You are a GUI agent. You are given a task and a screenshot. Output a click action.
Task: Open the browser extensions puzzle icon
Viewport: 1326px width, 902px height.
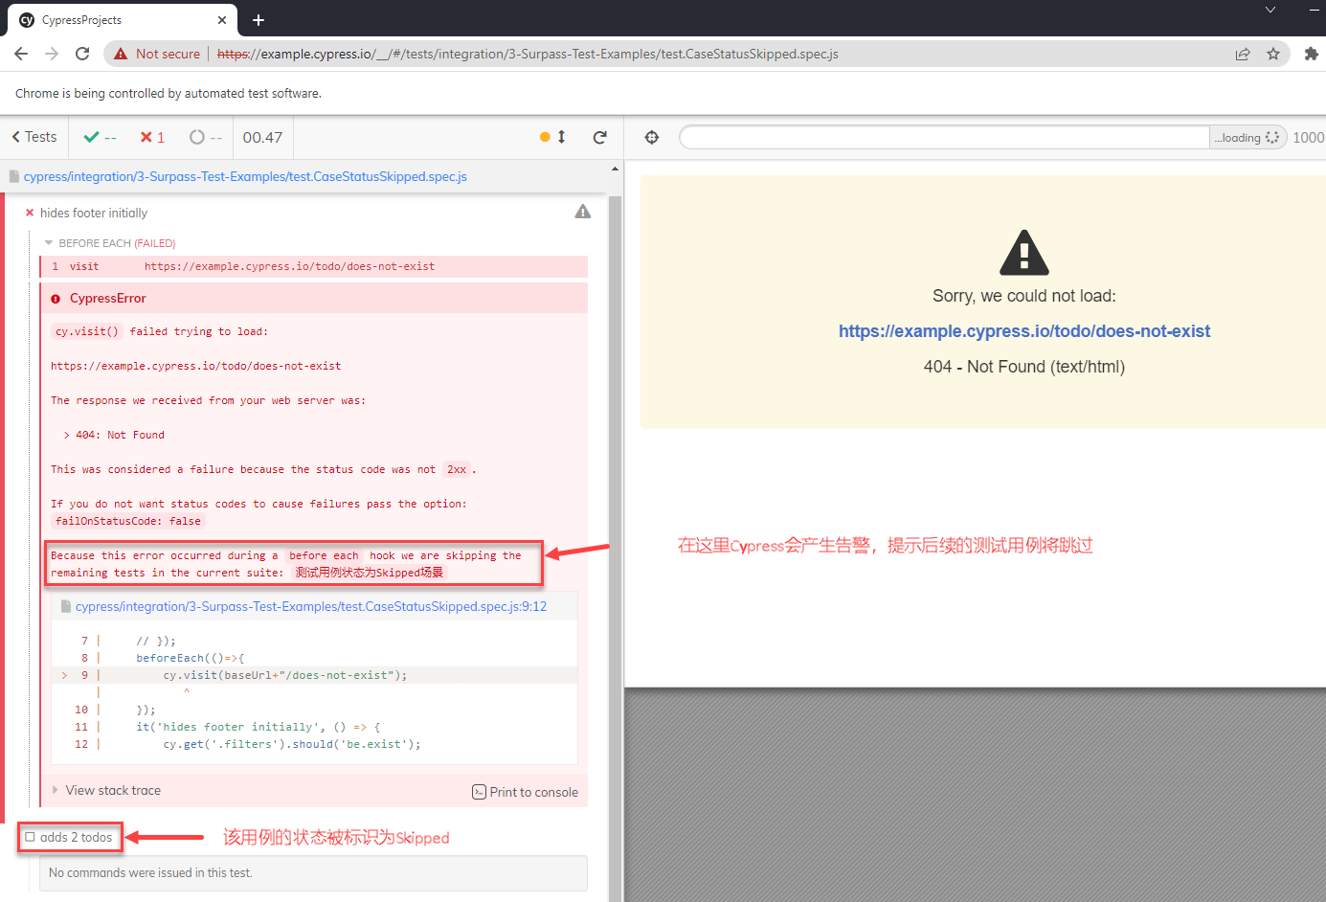click(x=1312, y=54)
